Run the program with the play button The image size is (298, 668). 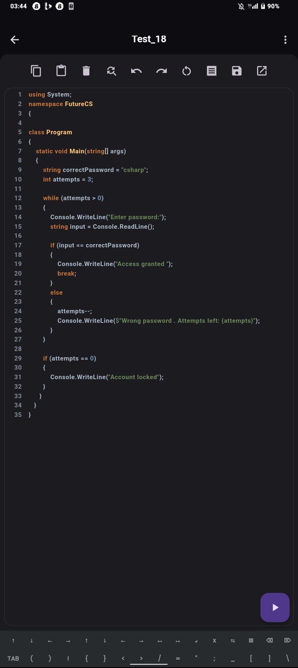click(x=275, y=607)
